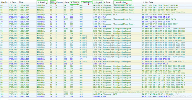Open the Source column filter icon
The width and height of the screenshot is (192, 100).
tap(72, 2)
